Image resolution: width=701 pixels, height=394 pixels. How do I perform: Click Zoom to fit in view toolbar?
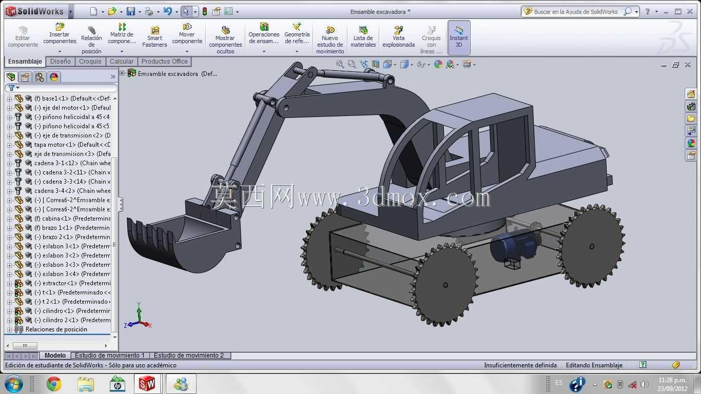pyautogui.click(x=340, y=64)
